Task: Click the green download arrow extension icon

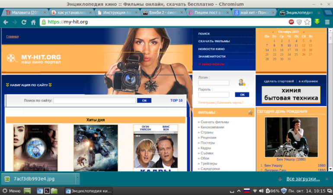Action: pos(317,22)
